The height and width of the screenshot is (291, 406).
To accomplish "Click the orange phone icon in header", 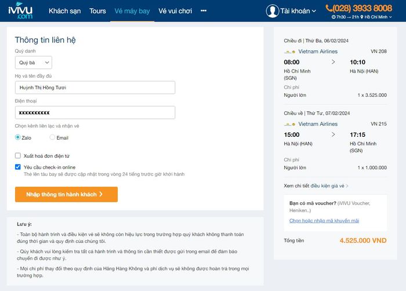I will point(329,8).
